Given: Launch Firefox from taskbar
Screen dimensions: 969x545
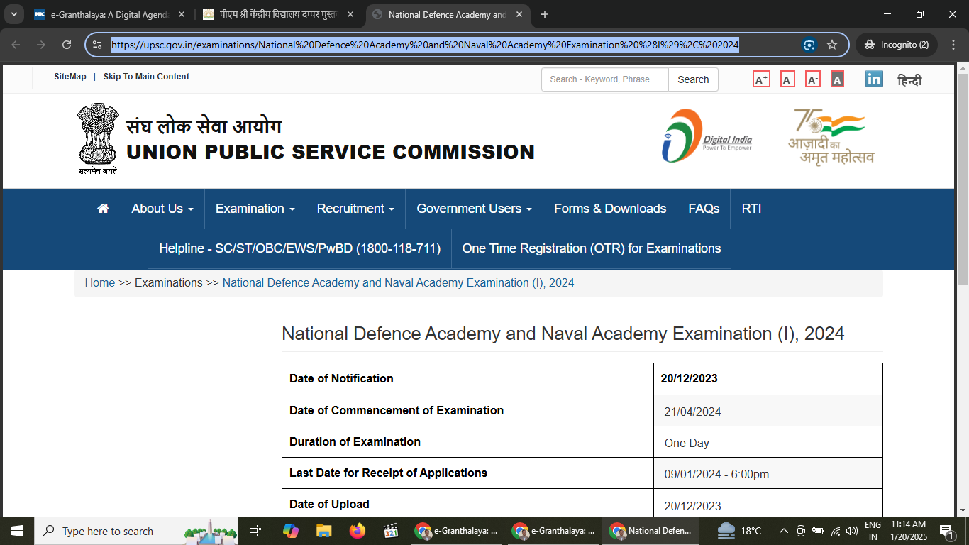Looking at the screenshot, I should point(357,531).
